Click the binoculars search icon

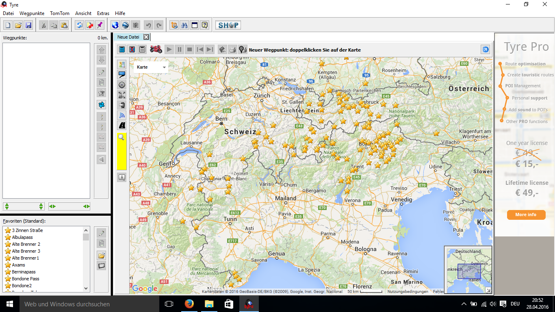[184, 25]
